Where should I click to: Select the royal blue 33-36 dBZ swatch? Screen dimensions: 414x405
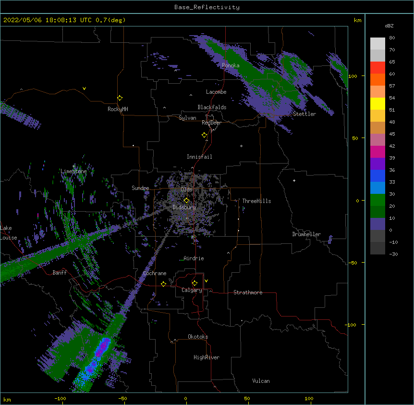point(377,176)
